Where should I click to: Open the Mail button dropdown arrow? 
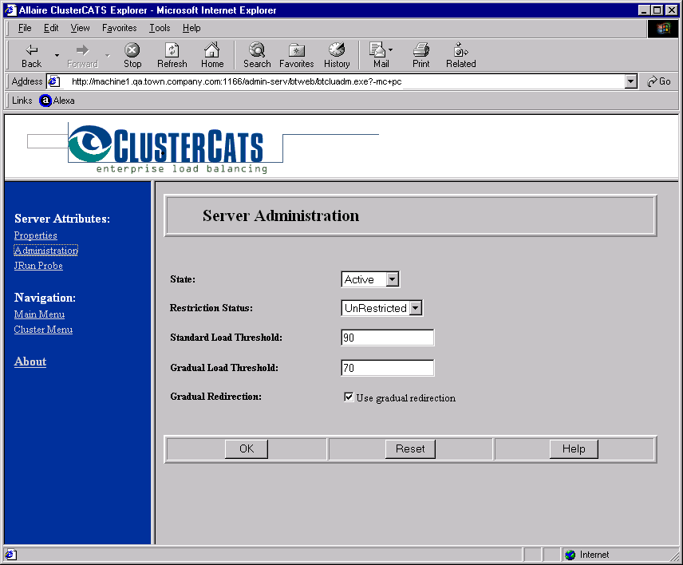coord(390,50)
